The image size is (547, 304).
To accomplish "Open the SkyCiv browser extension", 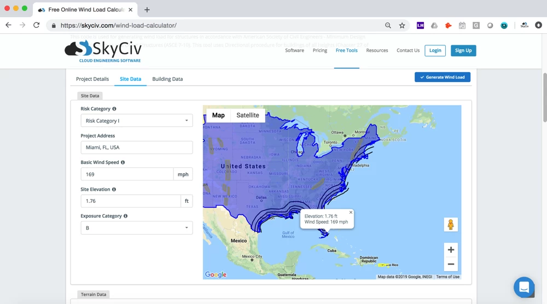I will pos(525,26).
